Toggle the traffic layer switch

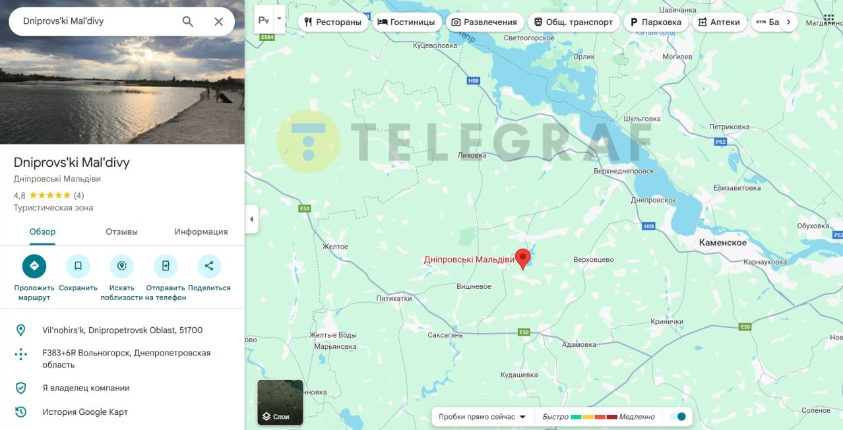pos(677,417)
